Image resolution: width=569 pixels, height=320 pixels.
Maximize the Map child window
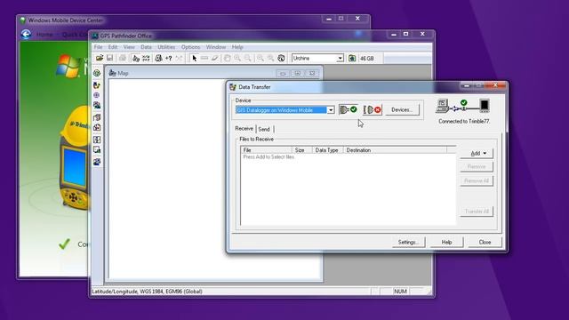[297, 74]
